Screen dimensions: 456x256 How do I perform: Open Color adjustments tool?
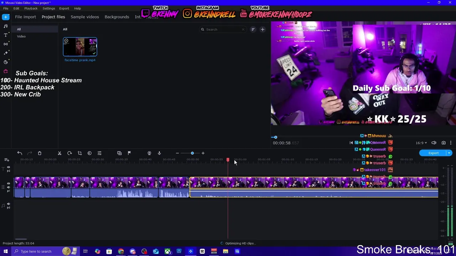pos(89,153)
